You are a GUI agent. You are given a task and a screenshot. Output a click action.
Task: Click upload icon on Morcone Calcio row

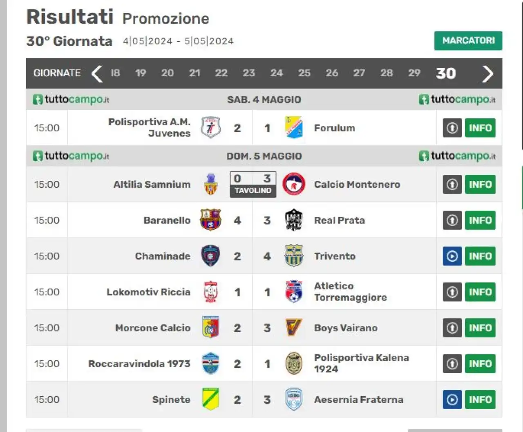[452, 328]
